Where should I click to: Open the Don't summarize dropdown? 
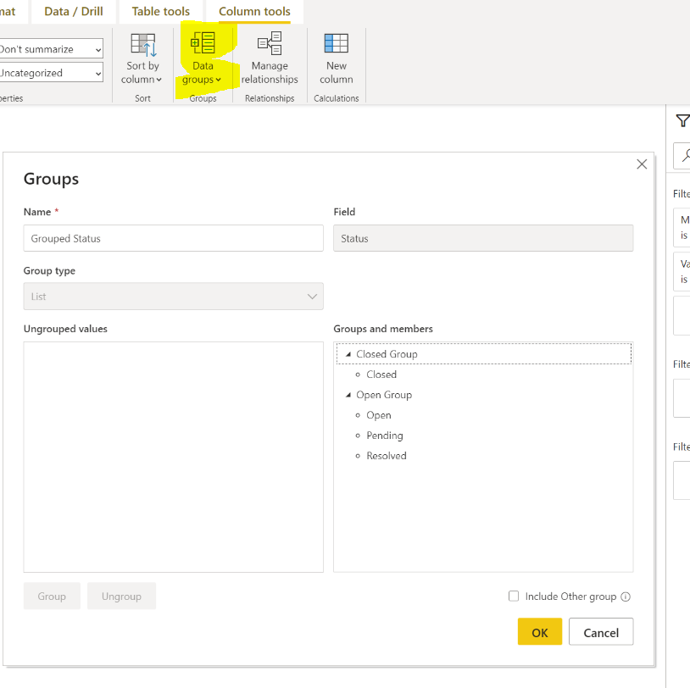[x=51, y=49]
